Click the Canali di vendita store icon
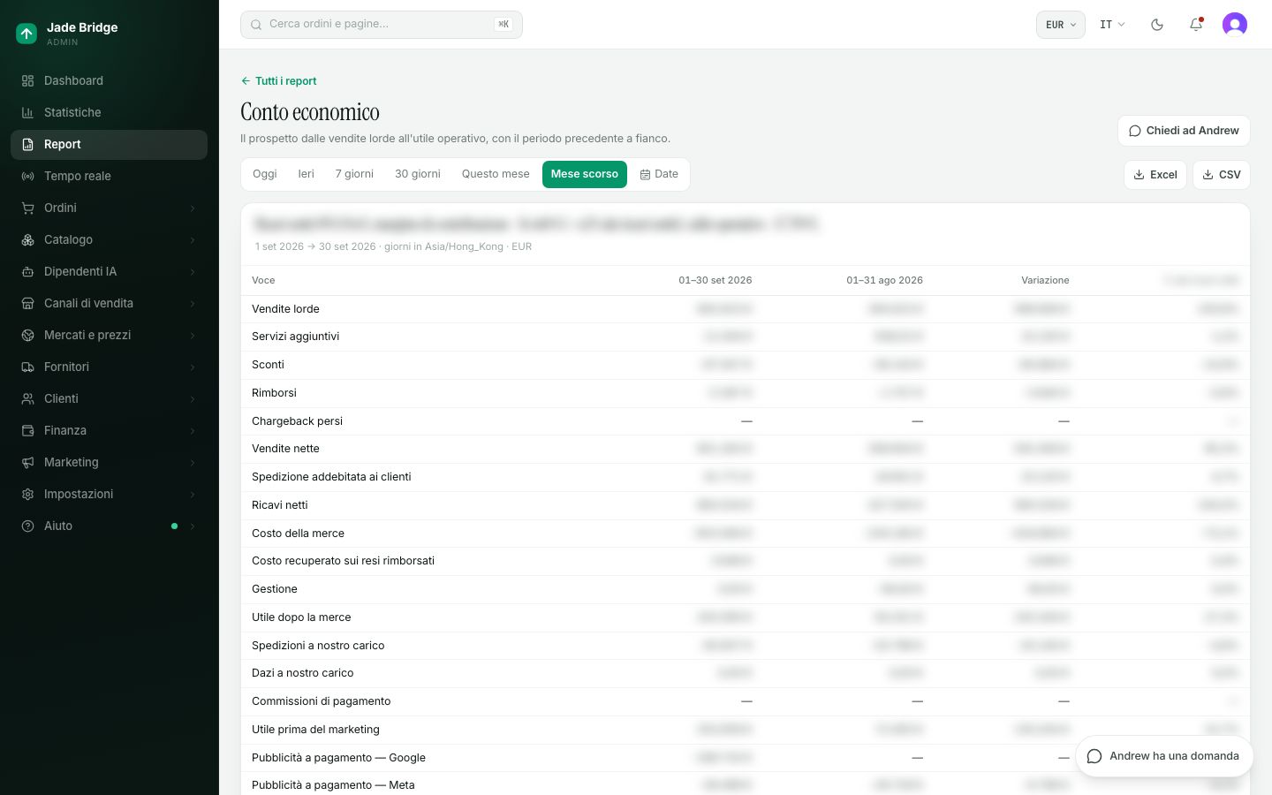This screenshot has width=1272, height=795. coord(27,303)
